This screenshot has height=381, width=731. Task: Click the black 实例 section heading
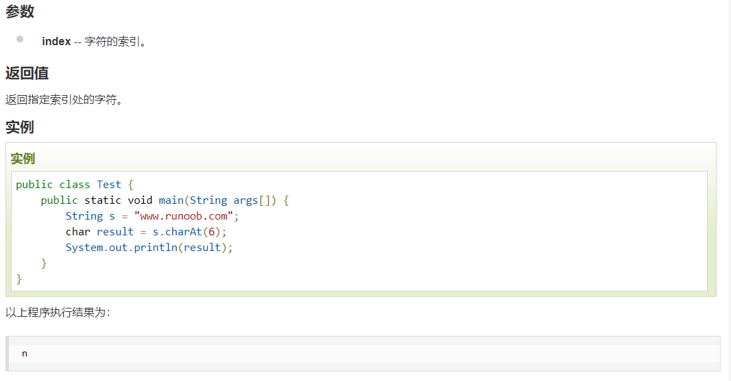pyautogui.click(x=20, y=127)
